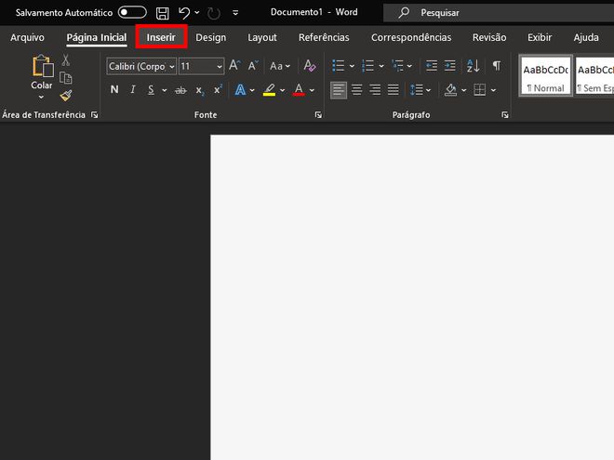Toggle underline (S) formatting
Screen dimensions: 614x460
151,90
